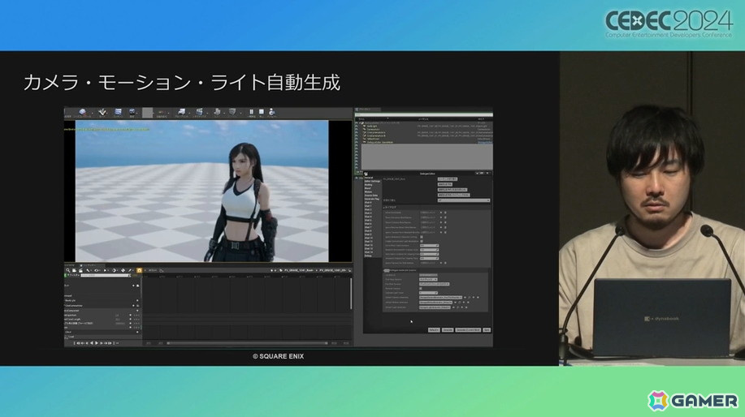Select the Source Data category
Viewport: 745px width, 417px height.
(371, 196)
